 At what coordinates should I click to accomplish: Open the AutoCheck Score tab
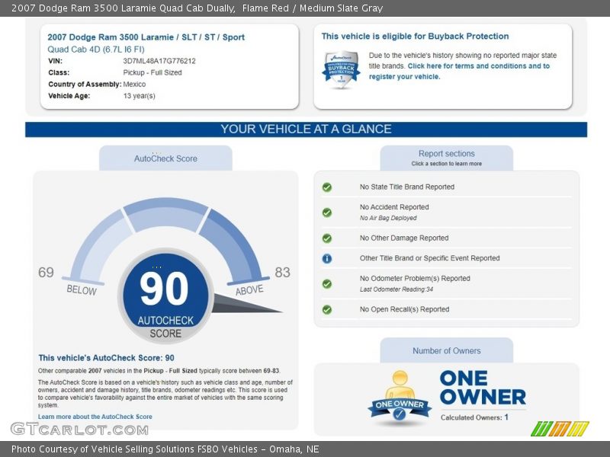(x=165, y=158)
